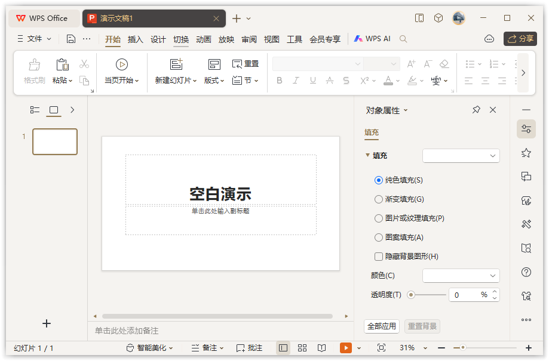Create a new slide with 新建幻灯片 icon
The image size is (549, 361).
click(x=175, y=63)
